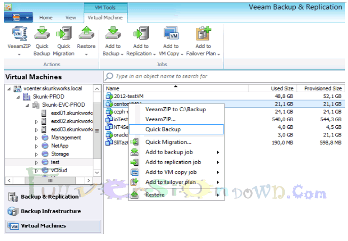Click the tree scroll up arrow
Screen dimensions: 348x241
pos(97,89)
